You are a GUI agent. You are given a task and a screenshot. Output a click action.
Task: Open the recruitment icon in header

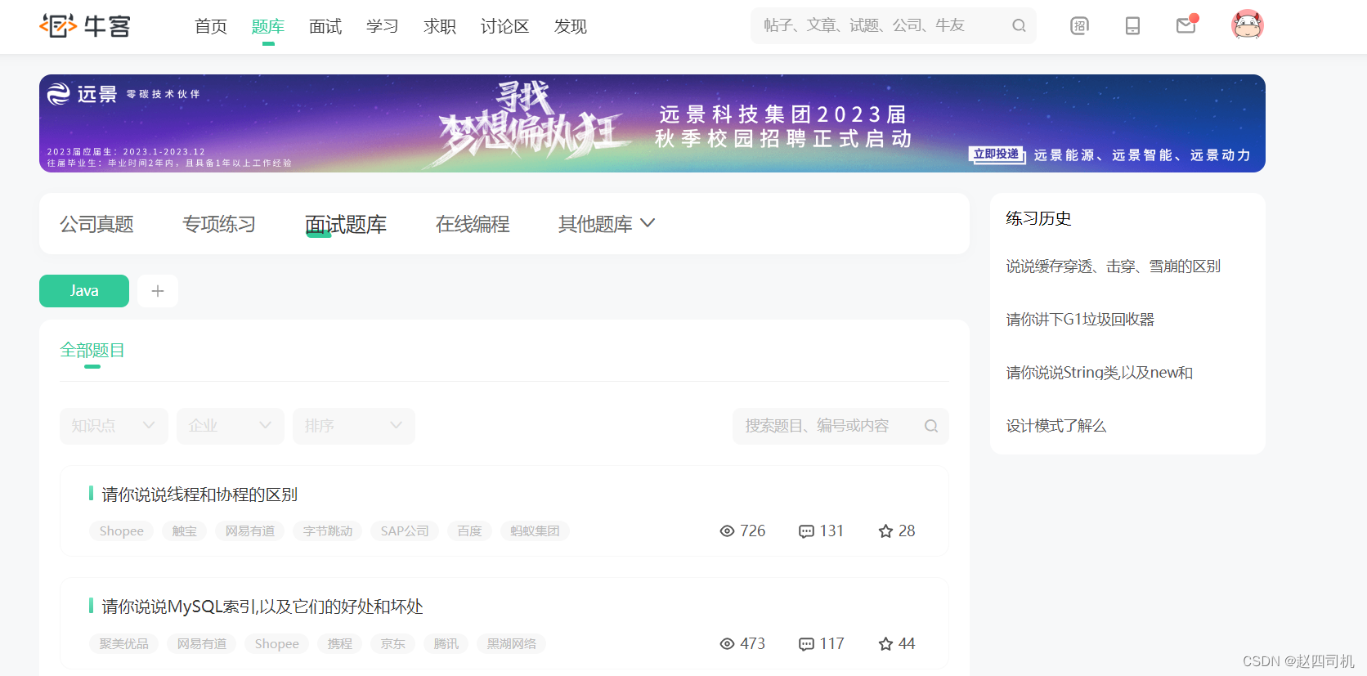(1080, 26)
